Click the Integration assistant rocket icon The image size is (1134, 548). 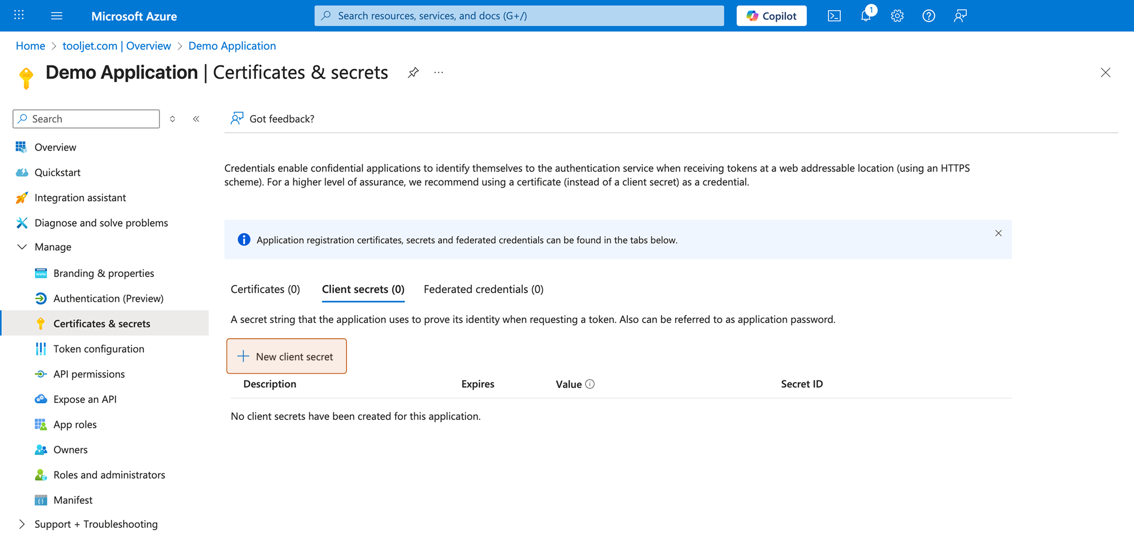click(x=22, y=197)
